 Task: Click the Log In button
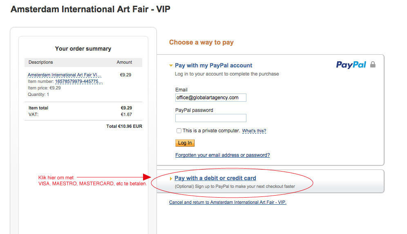[185, 143]
